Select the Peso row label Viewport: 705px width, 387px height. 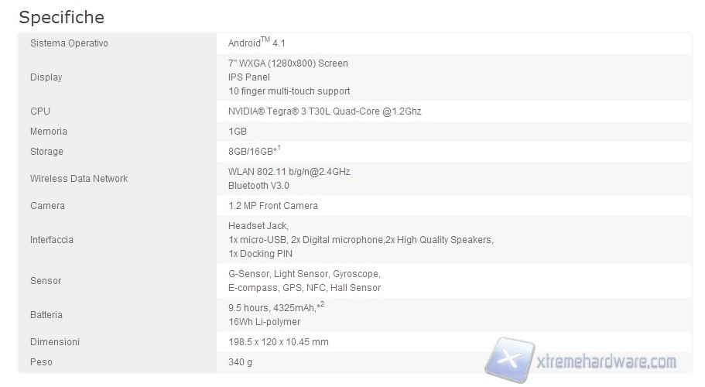[42, 362]
